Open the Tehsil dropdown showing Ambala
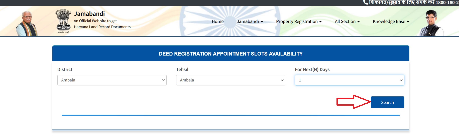The width and height of the screenshot is (459, 137). tap(231, 80)
